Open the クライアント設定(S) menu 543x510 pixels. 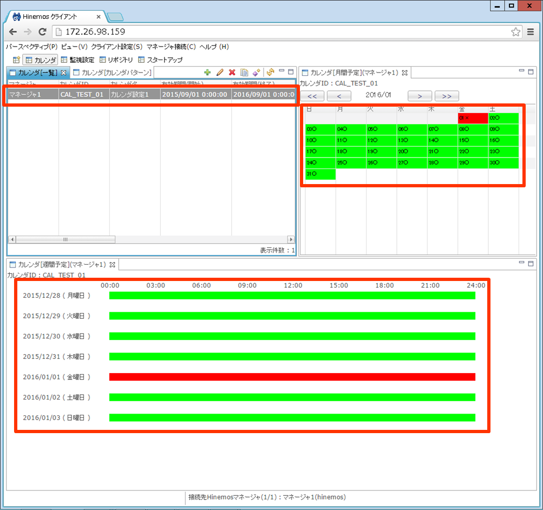[x=117, y=47]
